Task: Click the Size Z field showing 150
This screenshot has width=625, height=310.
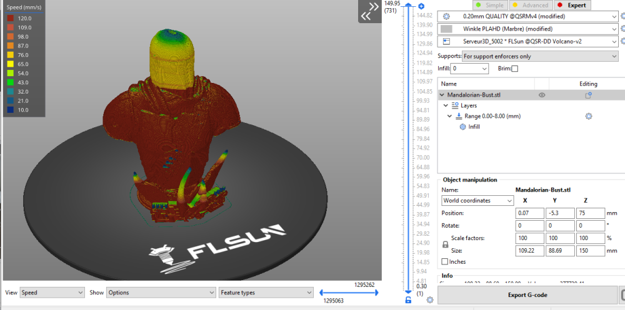Action: tap(591, 251)
